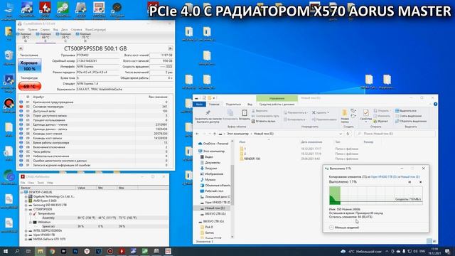Click taskbar search magnifier icon

point(17,251)
